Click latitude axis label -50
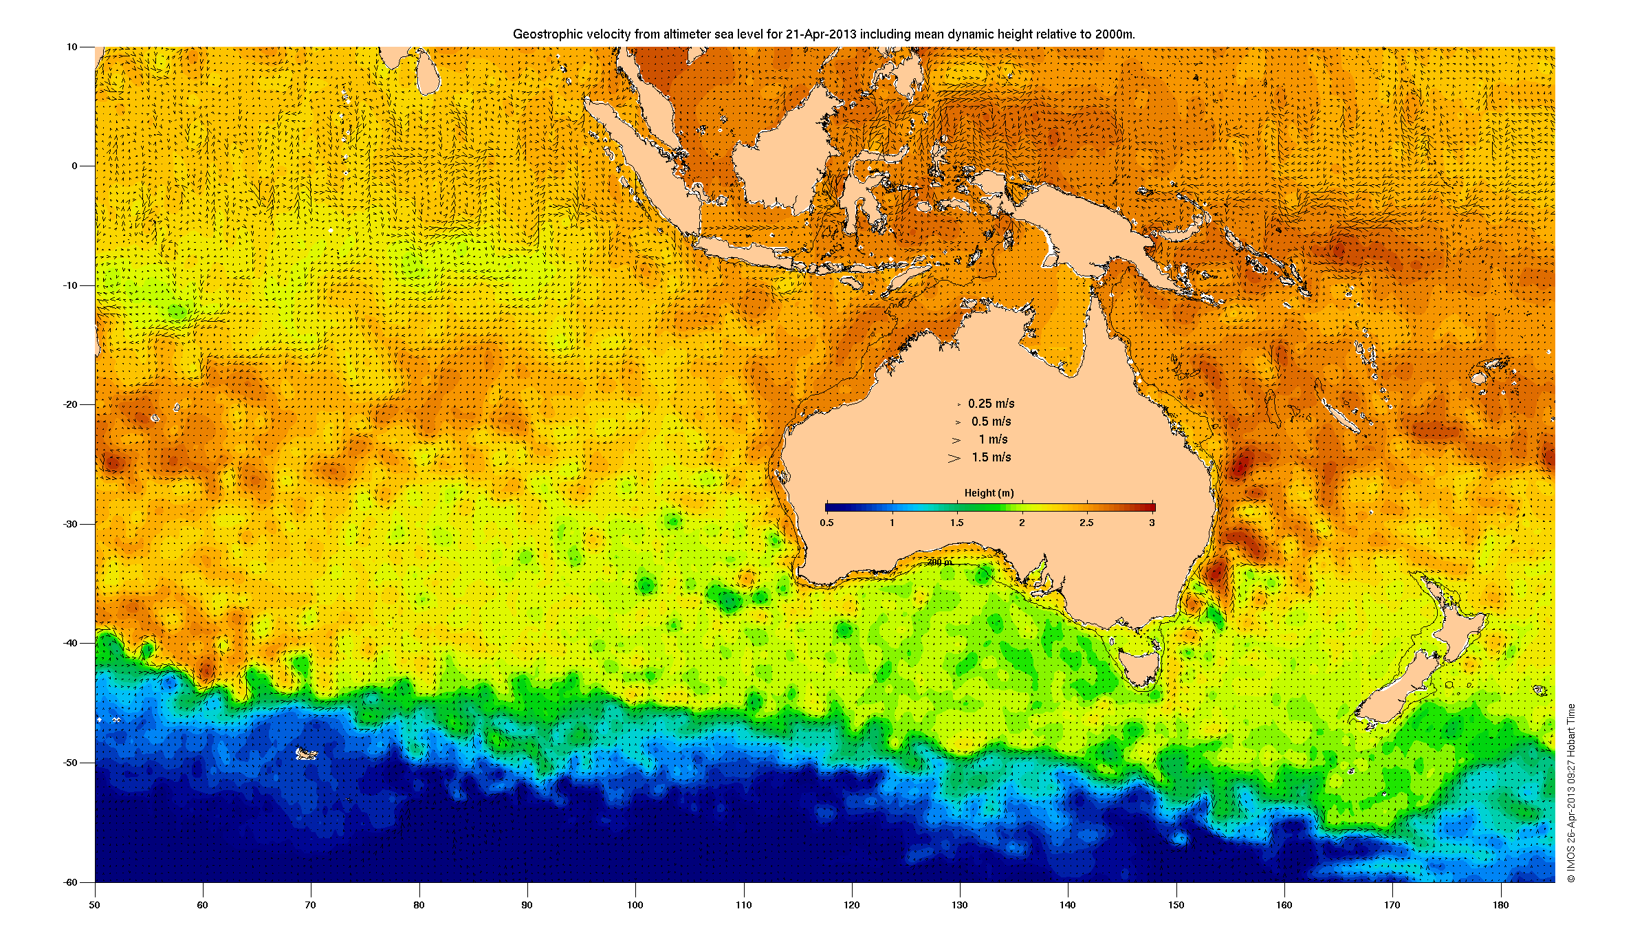 click(71, 763)
